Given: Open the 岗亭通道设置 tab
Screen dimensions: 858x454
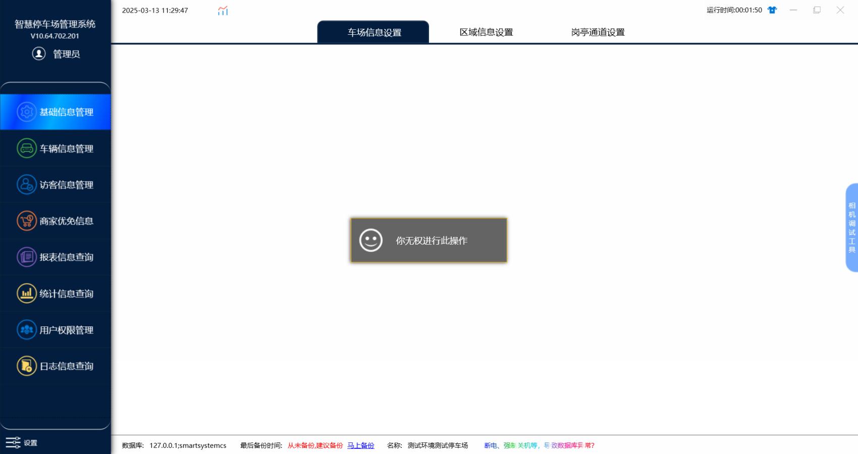Looking at the screenshot, I should 598,32.
